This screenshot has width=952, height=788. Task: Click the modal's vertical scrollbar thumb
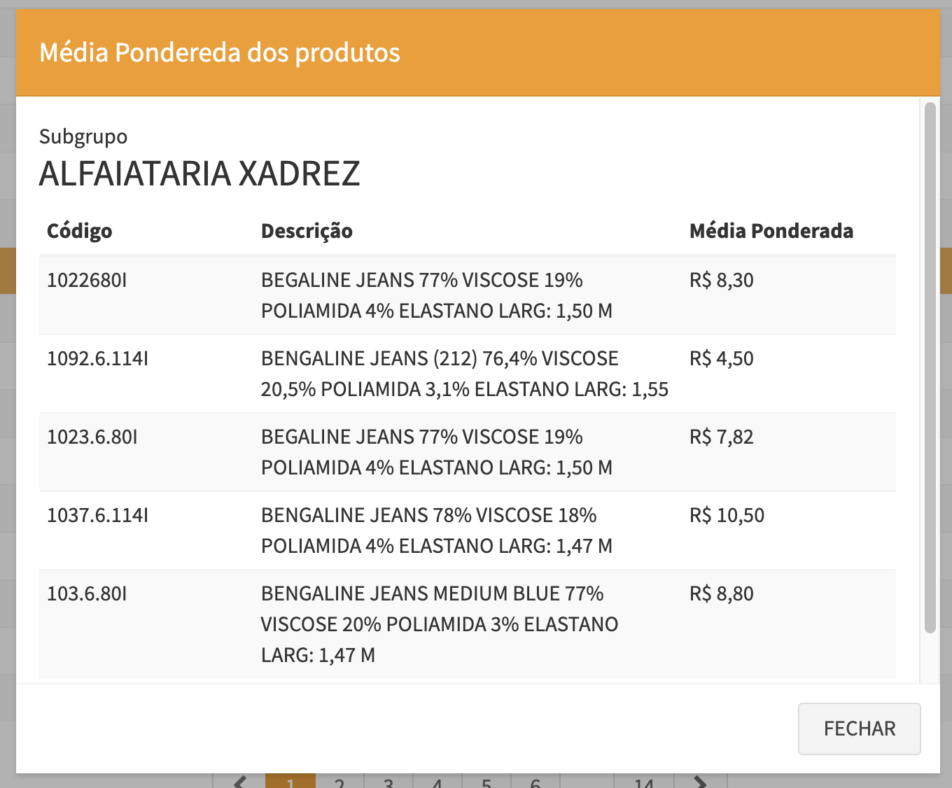pyautogui.click(x=930, y=367)
